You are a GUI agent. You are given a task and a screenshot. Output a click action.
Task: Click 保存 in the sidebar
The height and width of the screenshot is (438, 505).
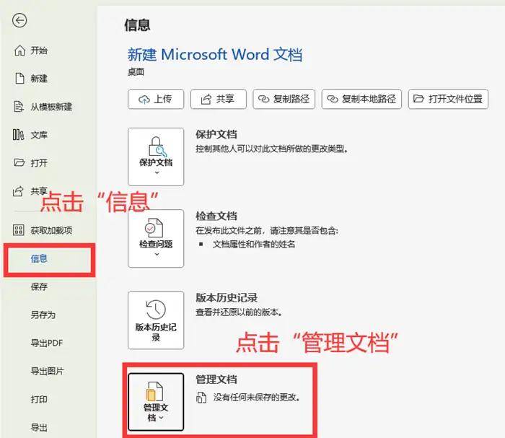coord(39,286)
